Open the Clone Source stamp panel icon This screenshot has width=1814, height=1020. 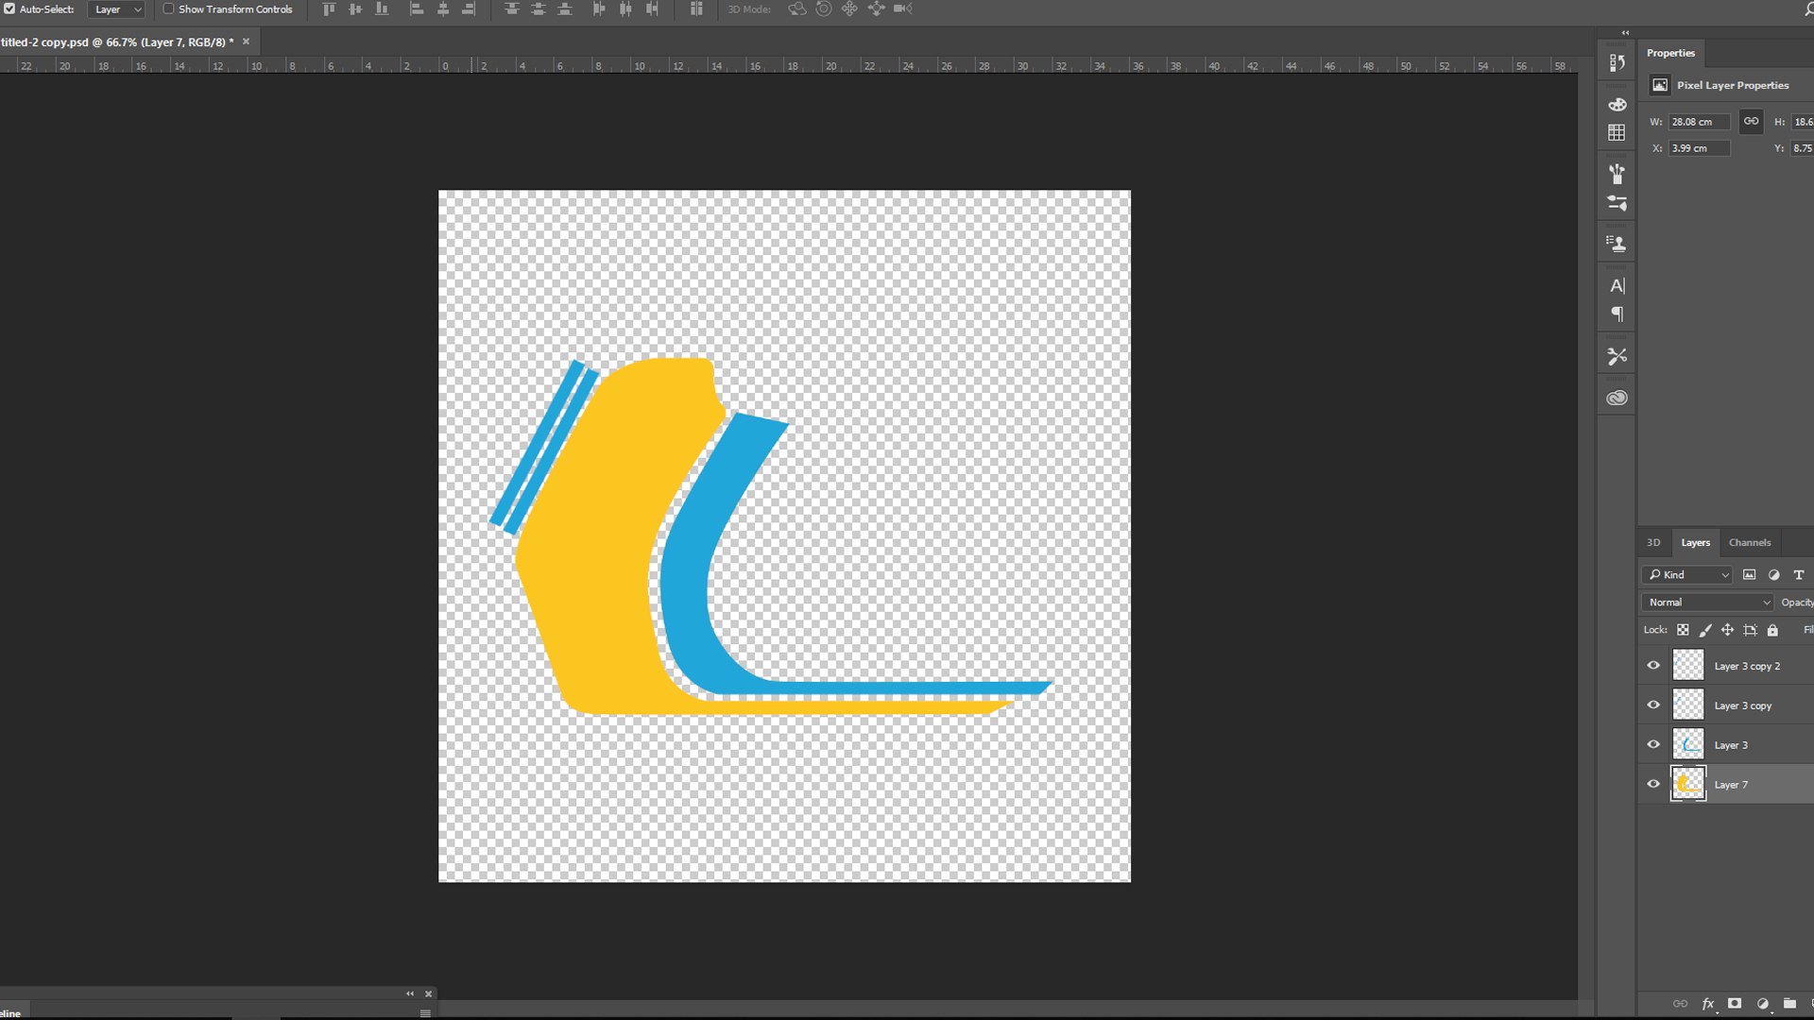1617,244
